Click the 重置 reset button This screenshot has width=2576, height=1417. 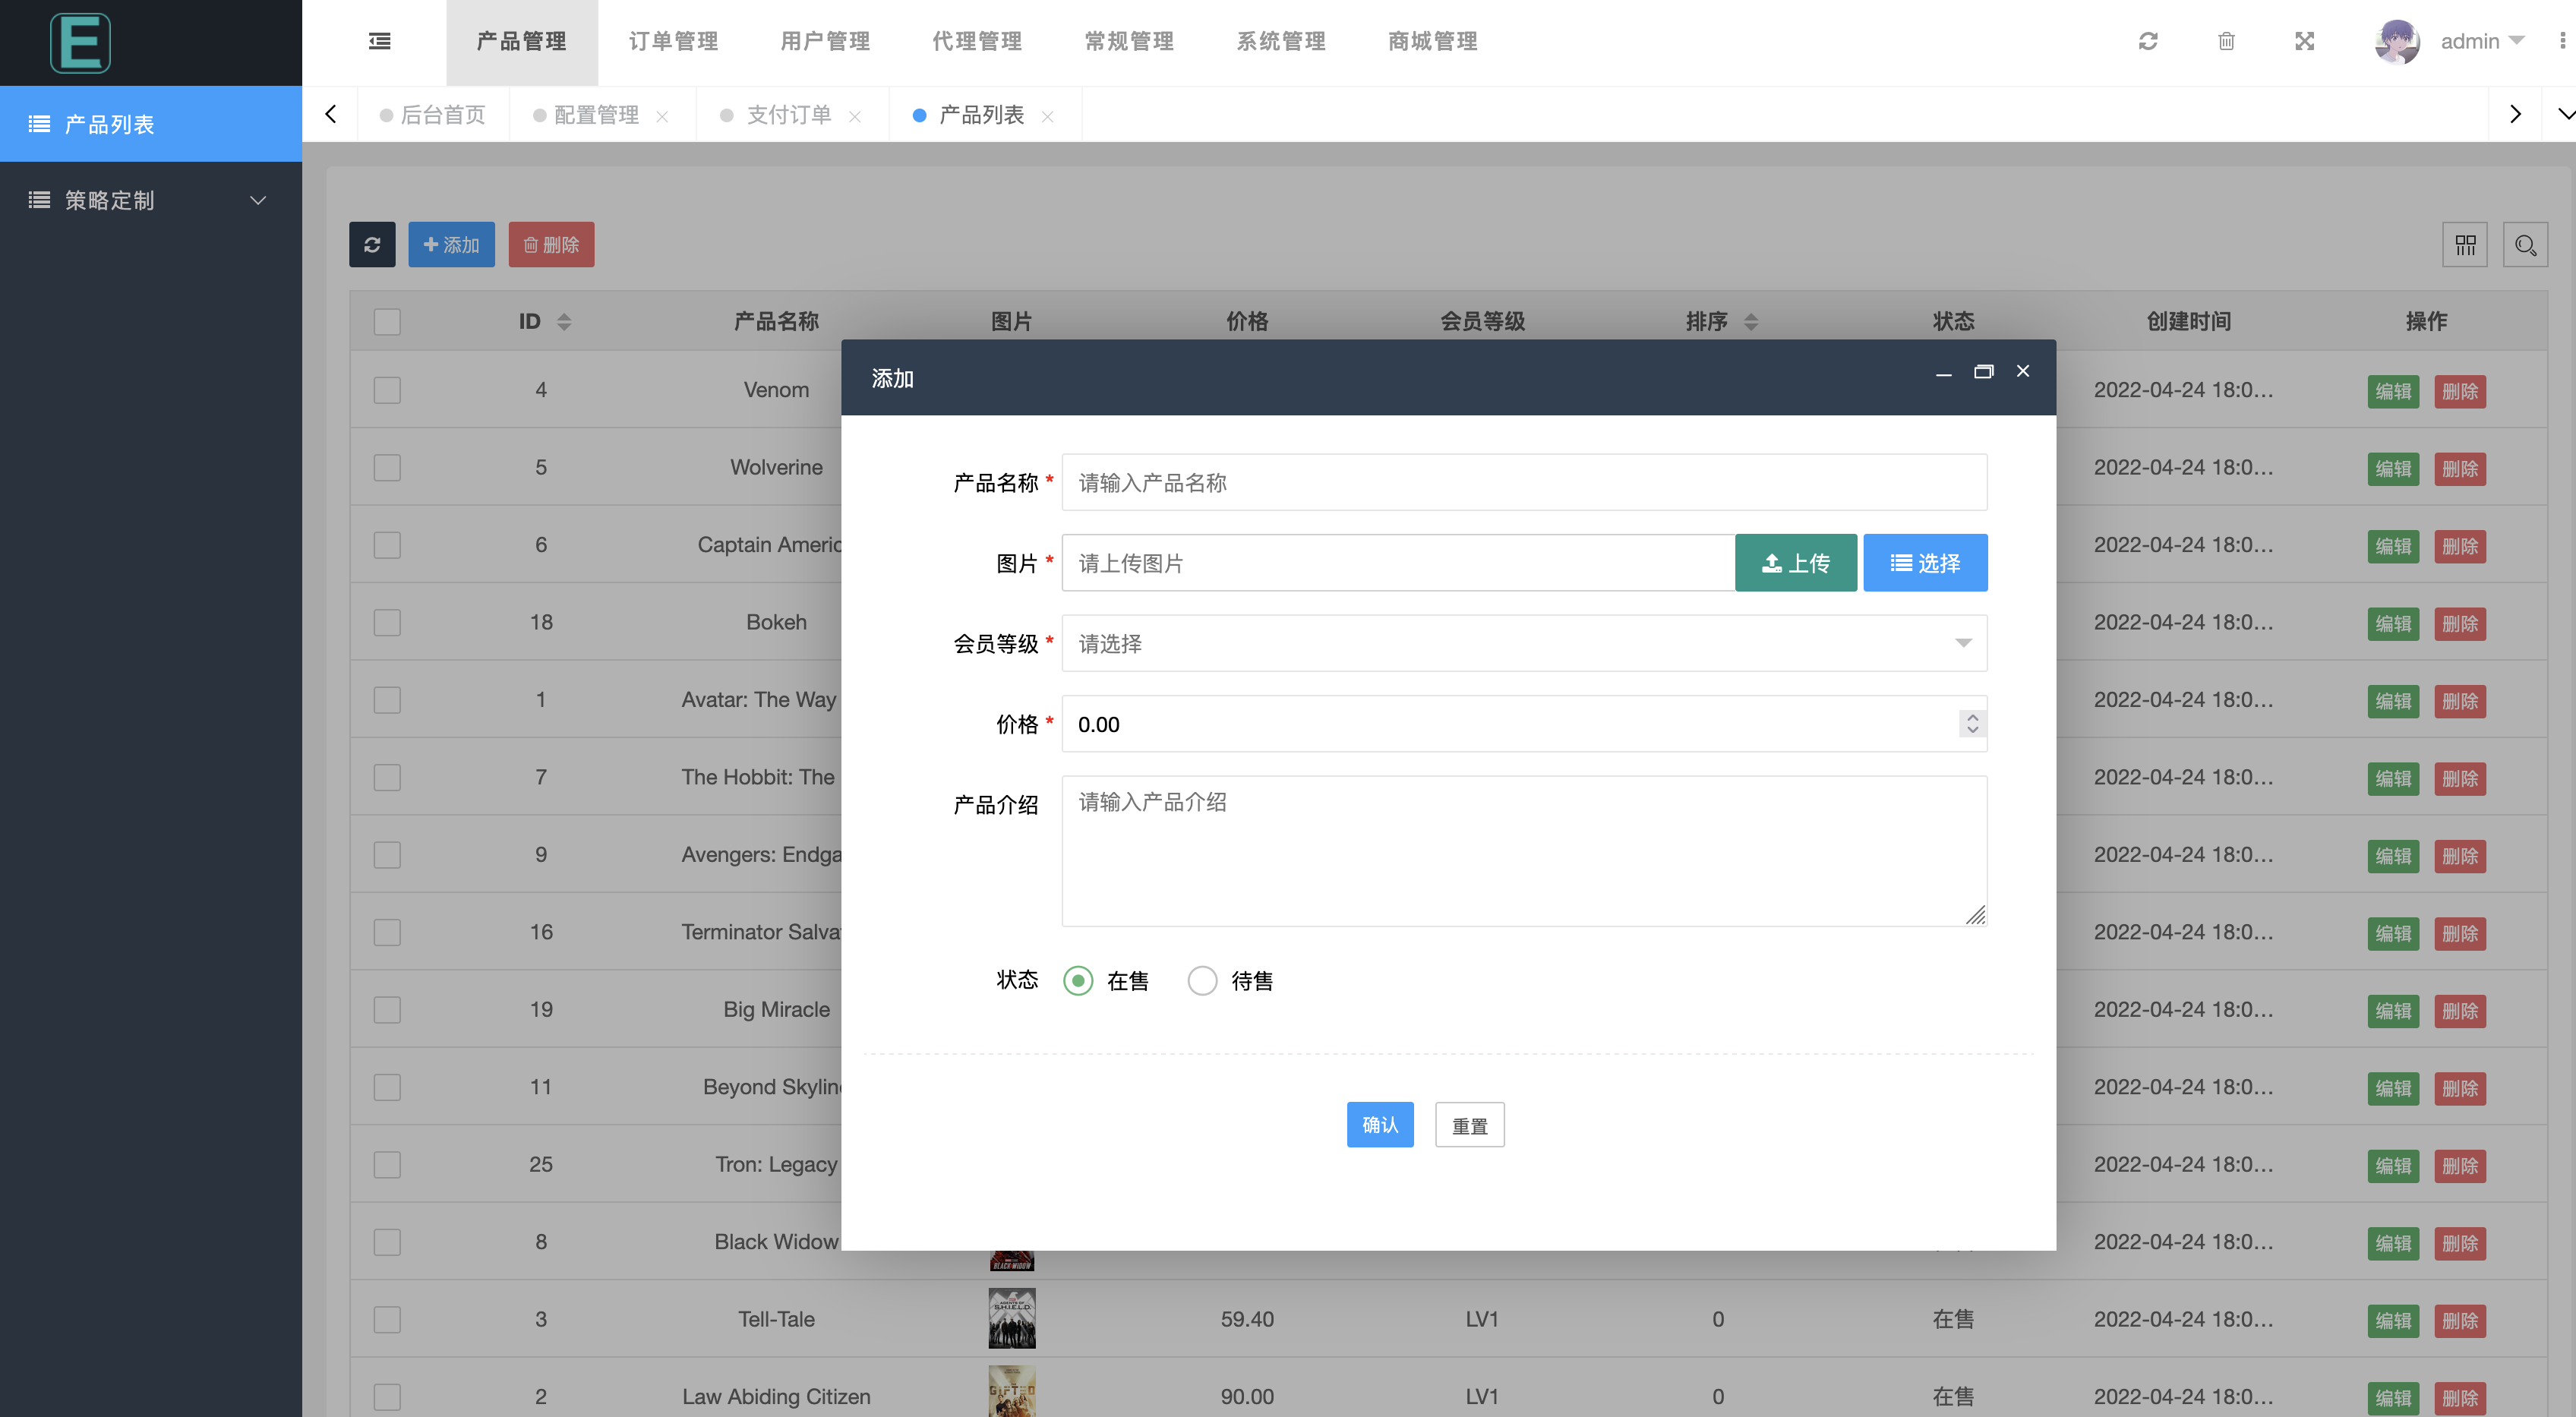tap(1469, 1124)
